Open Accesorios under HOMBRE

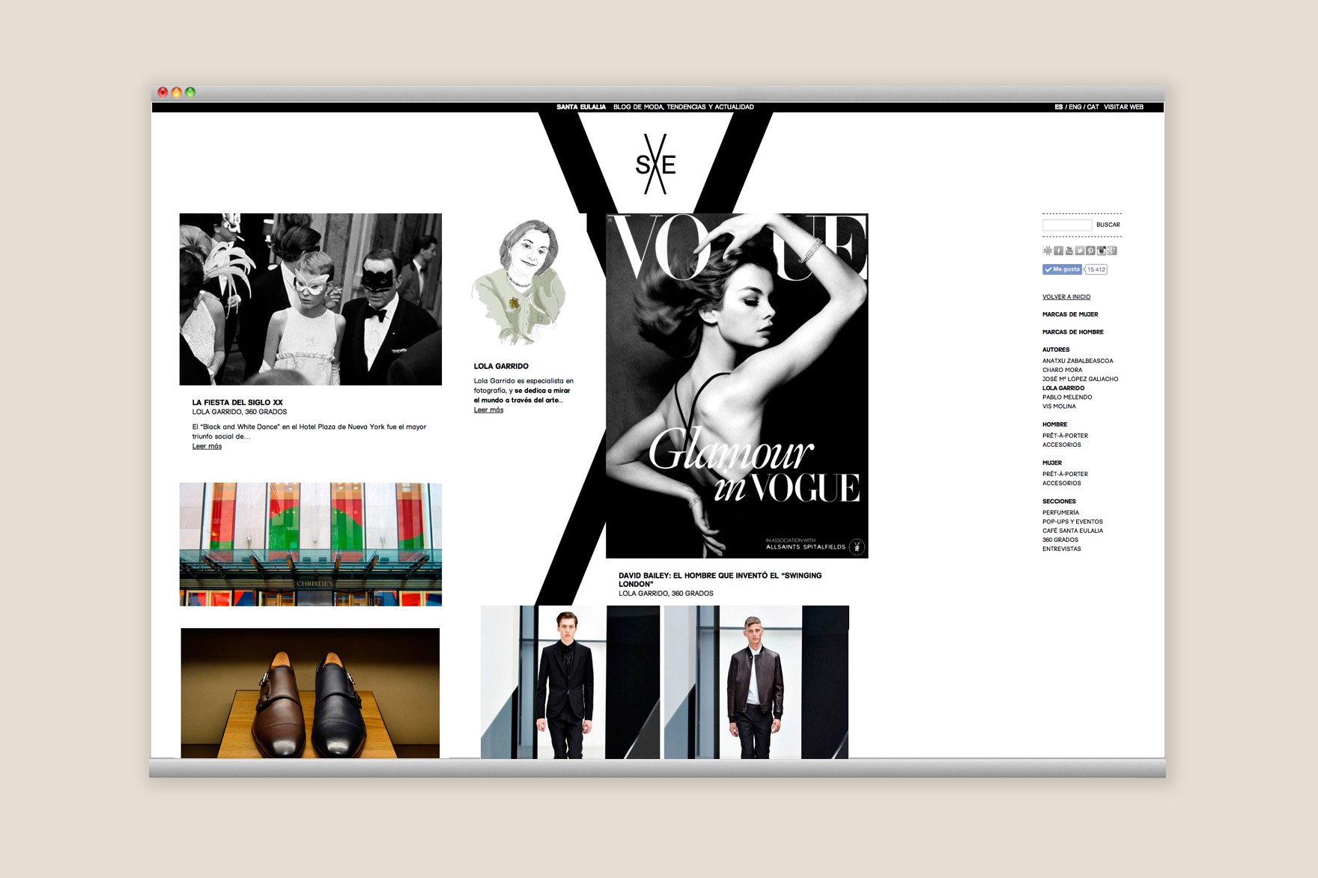click(1062, 445)
